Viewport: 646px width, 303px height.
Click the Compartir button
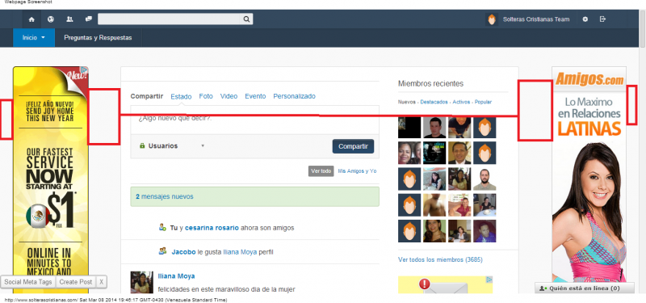(x=353, y=146)
